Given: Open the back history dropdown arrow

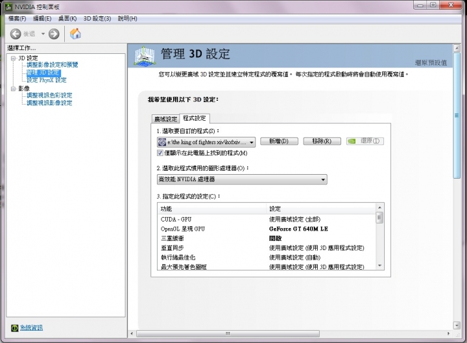Looking at the screenshot, I should [x=43, y=34].
